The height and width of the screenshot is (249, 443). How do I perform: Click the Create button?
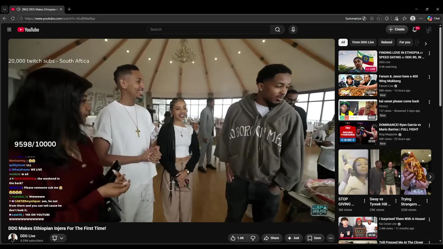(397, 29)
